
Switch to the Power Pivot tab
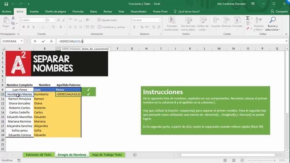[160, 11]
